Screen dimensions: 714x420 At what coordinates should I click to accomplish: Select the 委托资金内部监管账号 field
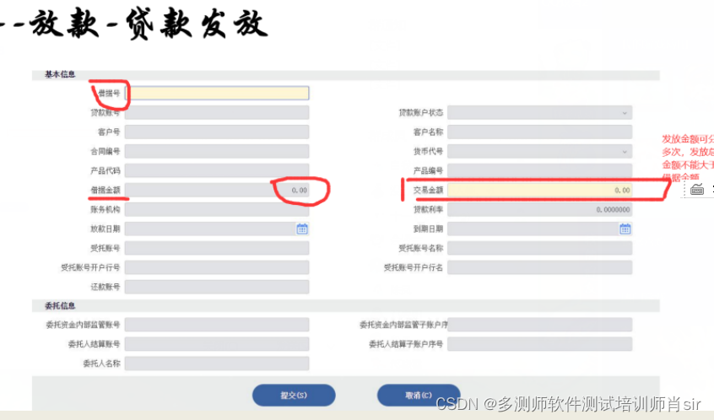click(x=217, y=325)
